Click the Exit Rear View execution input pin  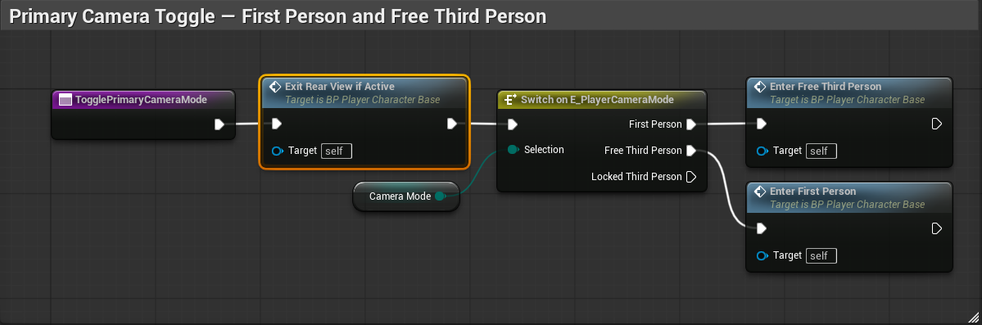pos(276,124)
